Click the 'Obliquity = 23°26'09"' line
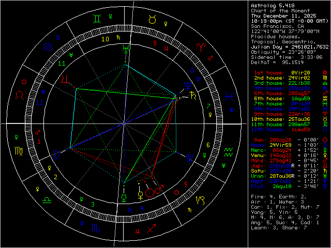Image resolution: width=331 pixels, height=248 pixels. (283, 52)
